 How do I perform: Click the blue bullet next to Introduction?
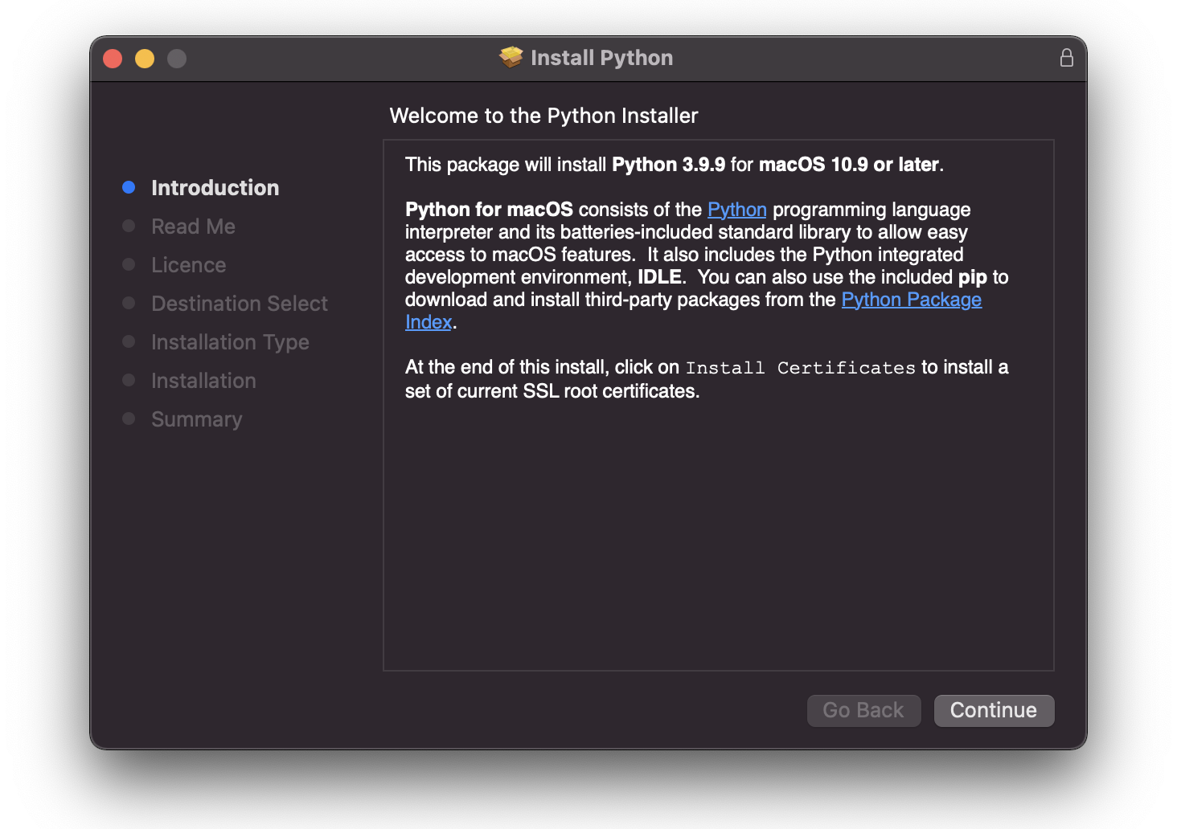point(129,187)
